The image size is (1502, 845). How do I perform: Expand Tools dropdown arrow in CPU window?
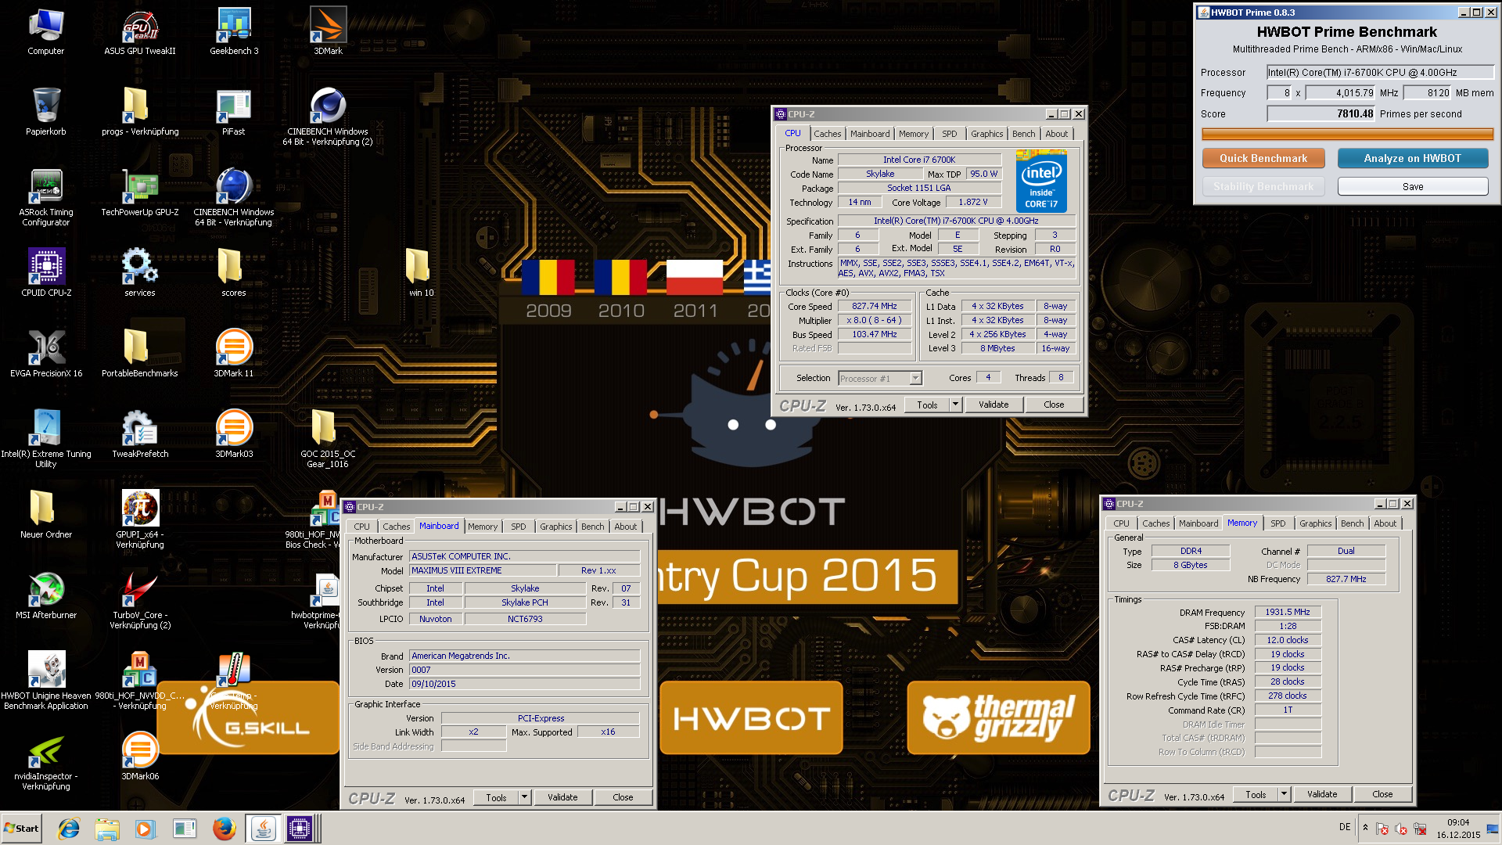[x=955, y=405]
